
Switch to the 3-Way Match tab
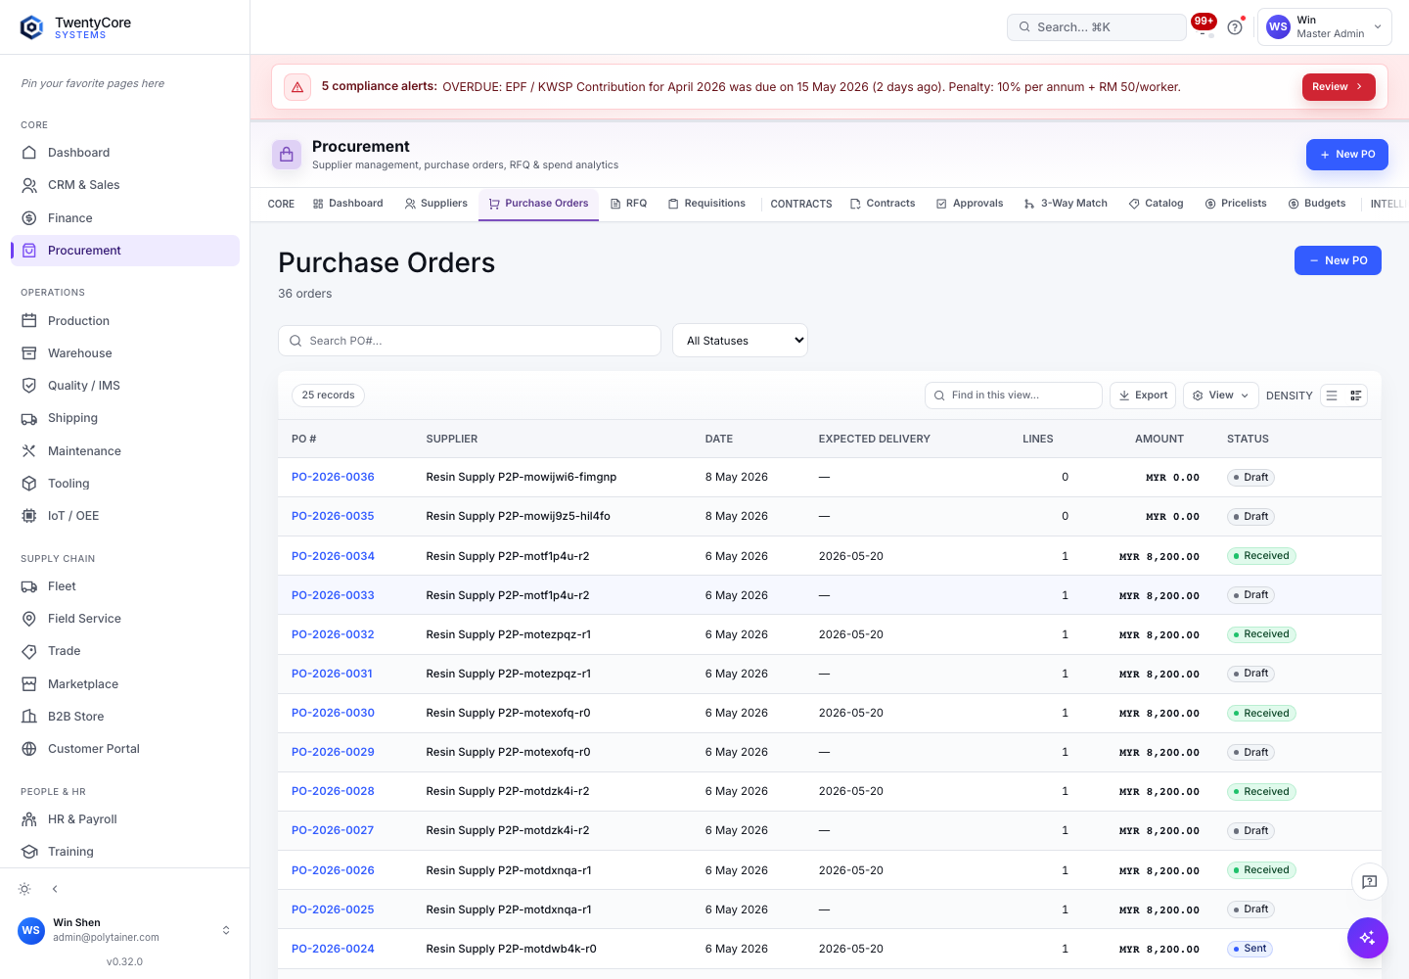[1066, 204]
